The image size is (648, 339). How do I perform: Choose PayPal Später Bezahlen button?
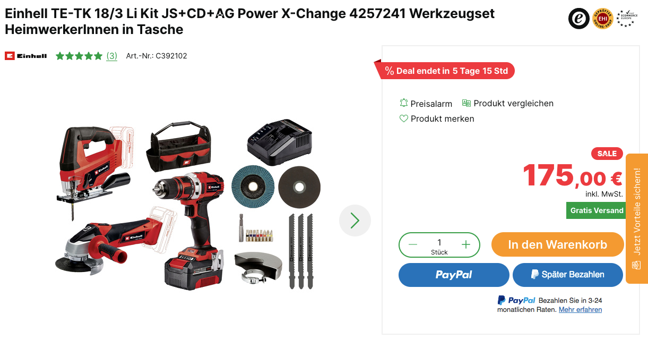[x=568, y=275]
